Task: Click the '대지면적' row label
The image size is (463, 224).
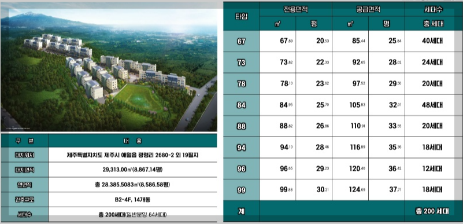Action: pyautogui.click(x=24, y=170)
